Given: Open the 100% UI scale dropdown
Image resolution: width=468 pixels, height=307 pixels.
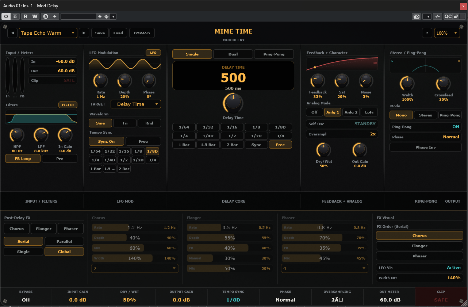Looking at the screenshot, I should (447, 33).
